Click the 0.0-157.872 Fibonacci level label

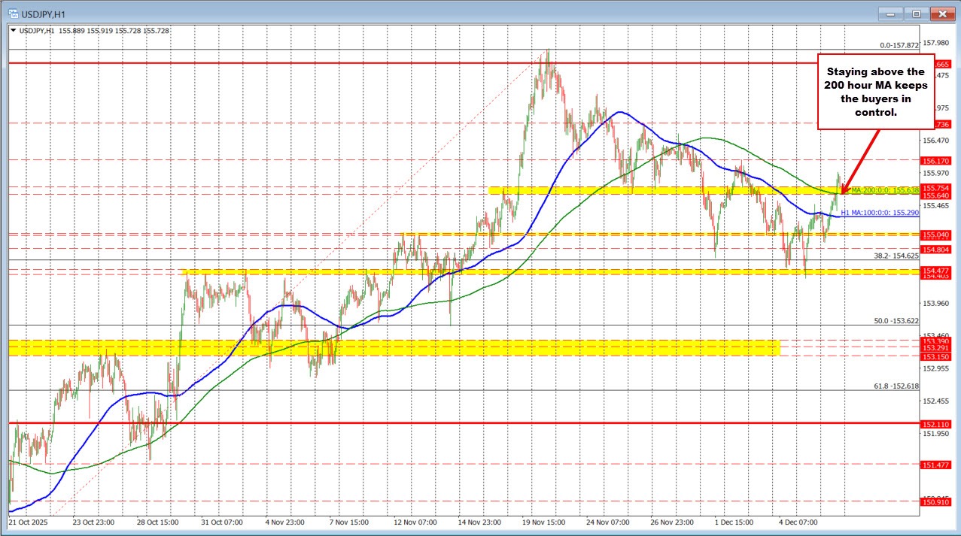click(x=898, y=45)
